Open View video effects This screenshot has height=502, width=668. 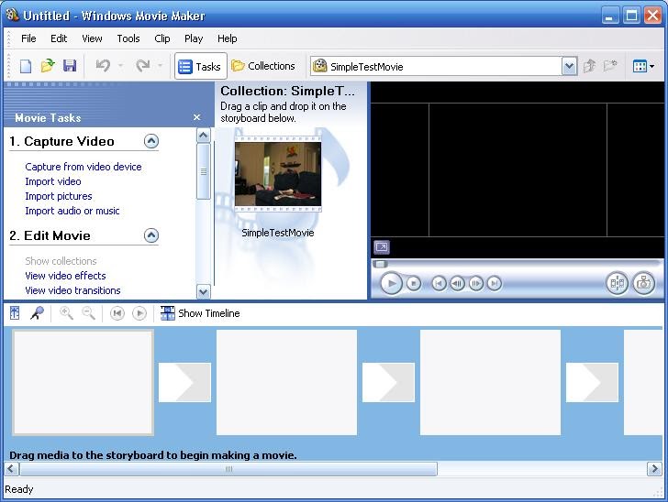click(66, 276)
